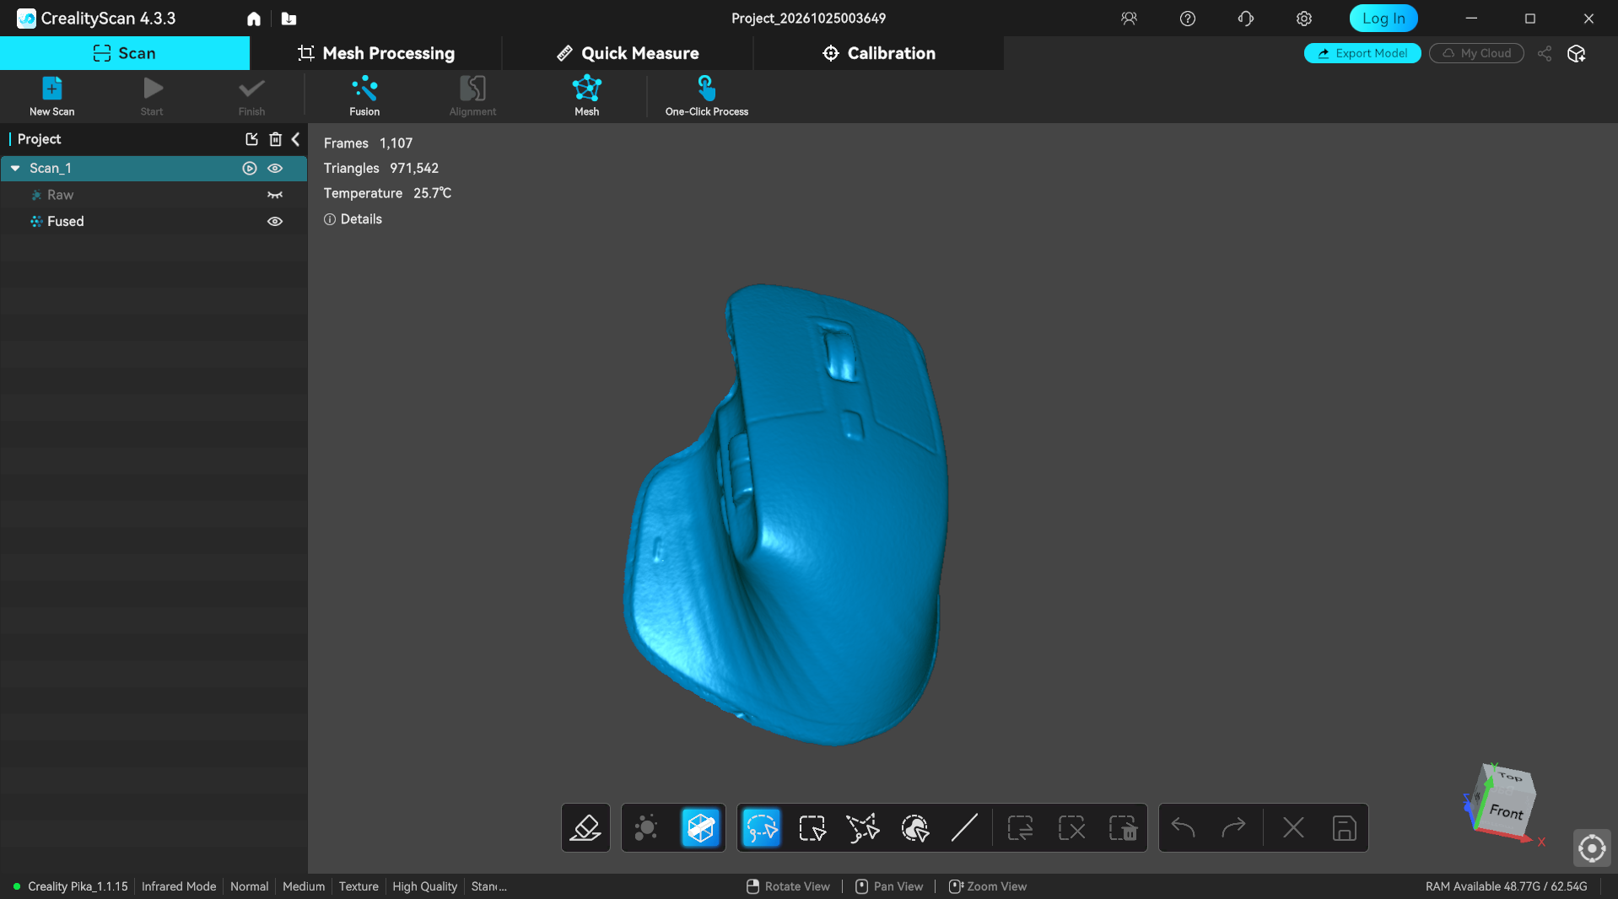Delete project item with trash icon
Viewport: 1618px width, 899px height.
275,139
